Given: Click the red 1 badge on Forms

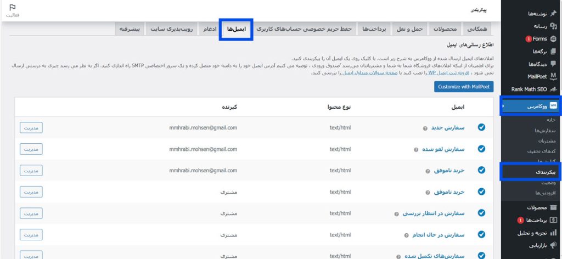Looking at the screenshot, I should pos(529,39).
